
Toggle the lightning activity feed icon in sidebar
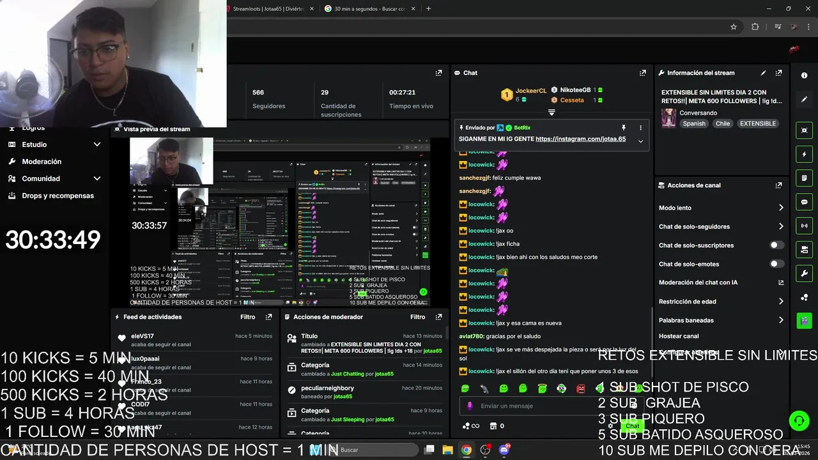pos(804,154)
